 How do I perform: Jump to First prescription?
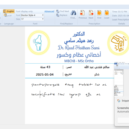99,14
